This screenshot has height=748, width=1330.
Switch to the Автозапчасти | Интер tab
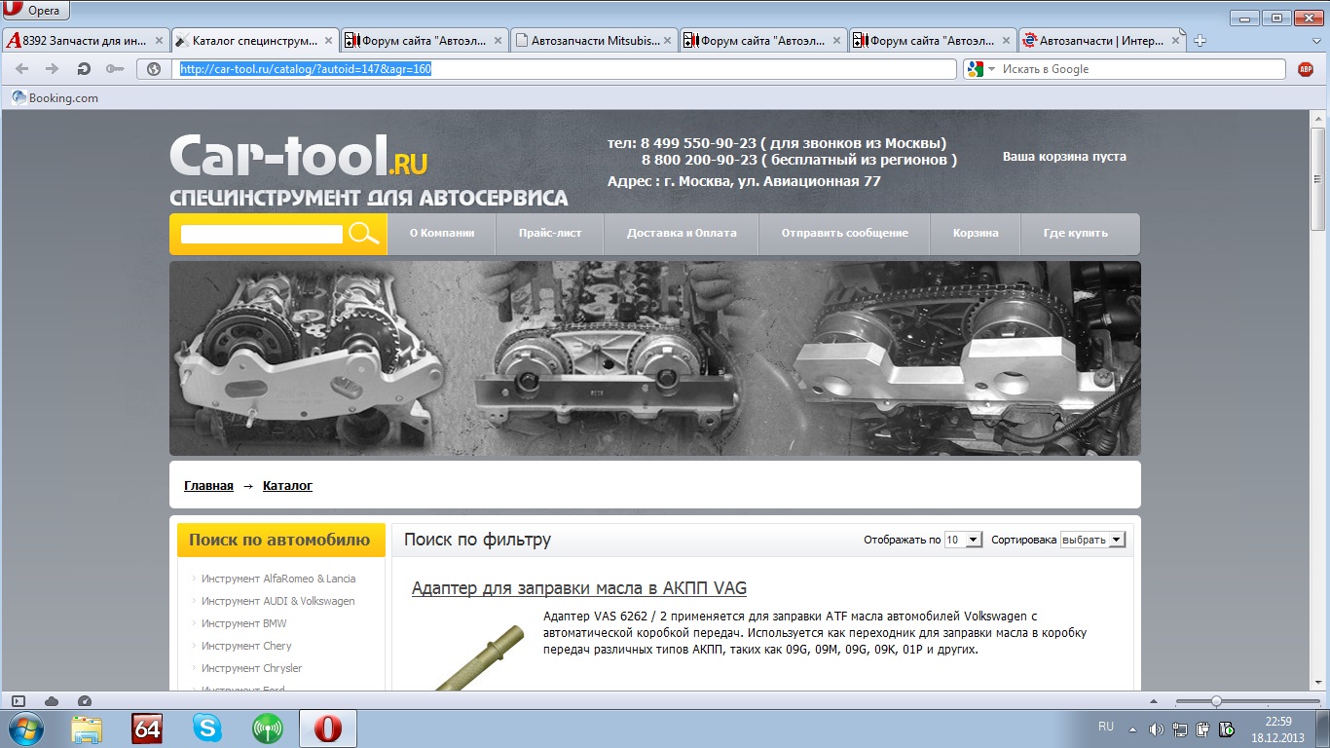(1102, 41)
